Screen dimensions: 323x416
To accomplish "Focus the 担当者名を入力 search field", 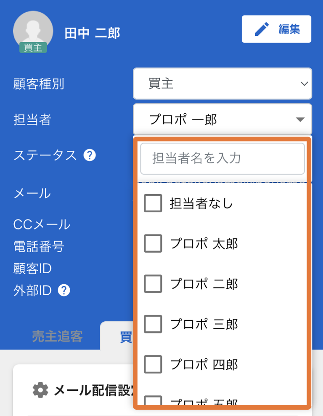I will [x=222, y=159].
